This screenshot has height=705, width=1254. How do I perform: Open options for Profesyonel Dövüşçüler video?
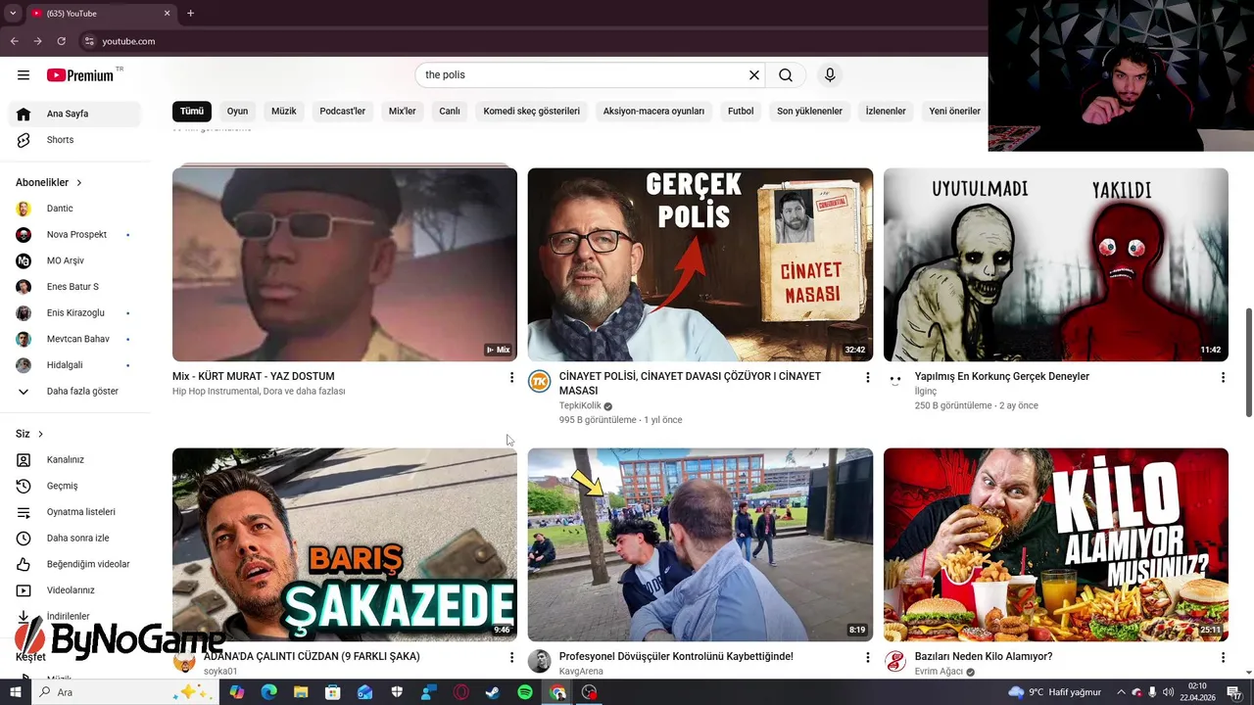[867, 657]
